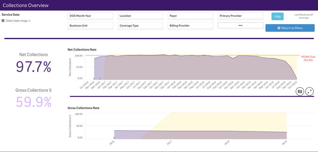This screenshot has height=152, width=318.
Task: Open DOS Month Year filter
Action: pyautogui.click(x=90, y=16)
